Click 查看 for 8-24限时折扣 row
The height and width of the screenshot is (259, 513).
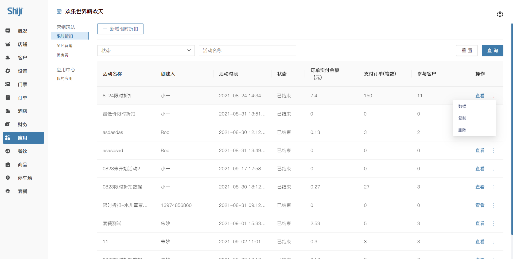pyautogui.click(x=480, y=96)
